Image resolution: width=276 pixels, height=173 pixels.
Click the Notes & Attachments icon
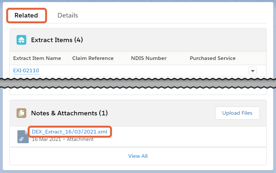coord(21,113)
